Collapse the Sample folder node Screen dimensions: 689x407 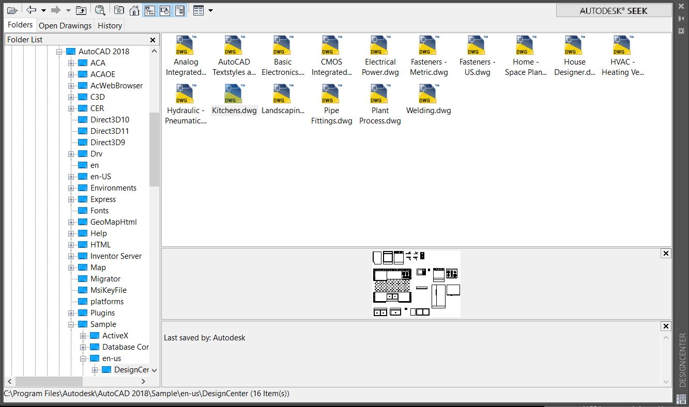[x=71, y=324]
